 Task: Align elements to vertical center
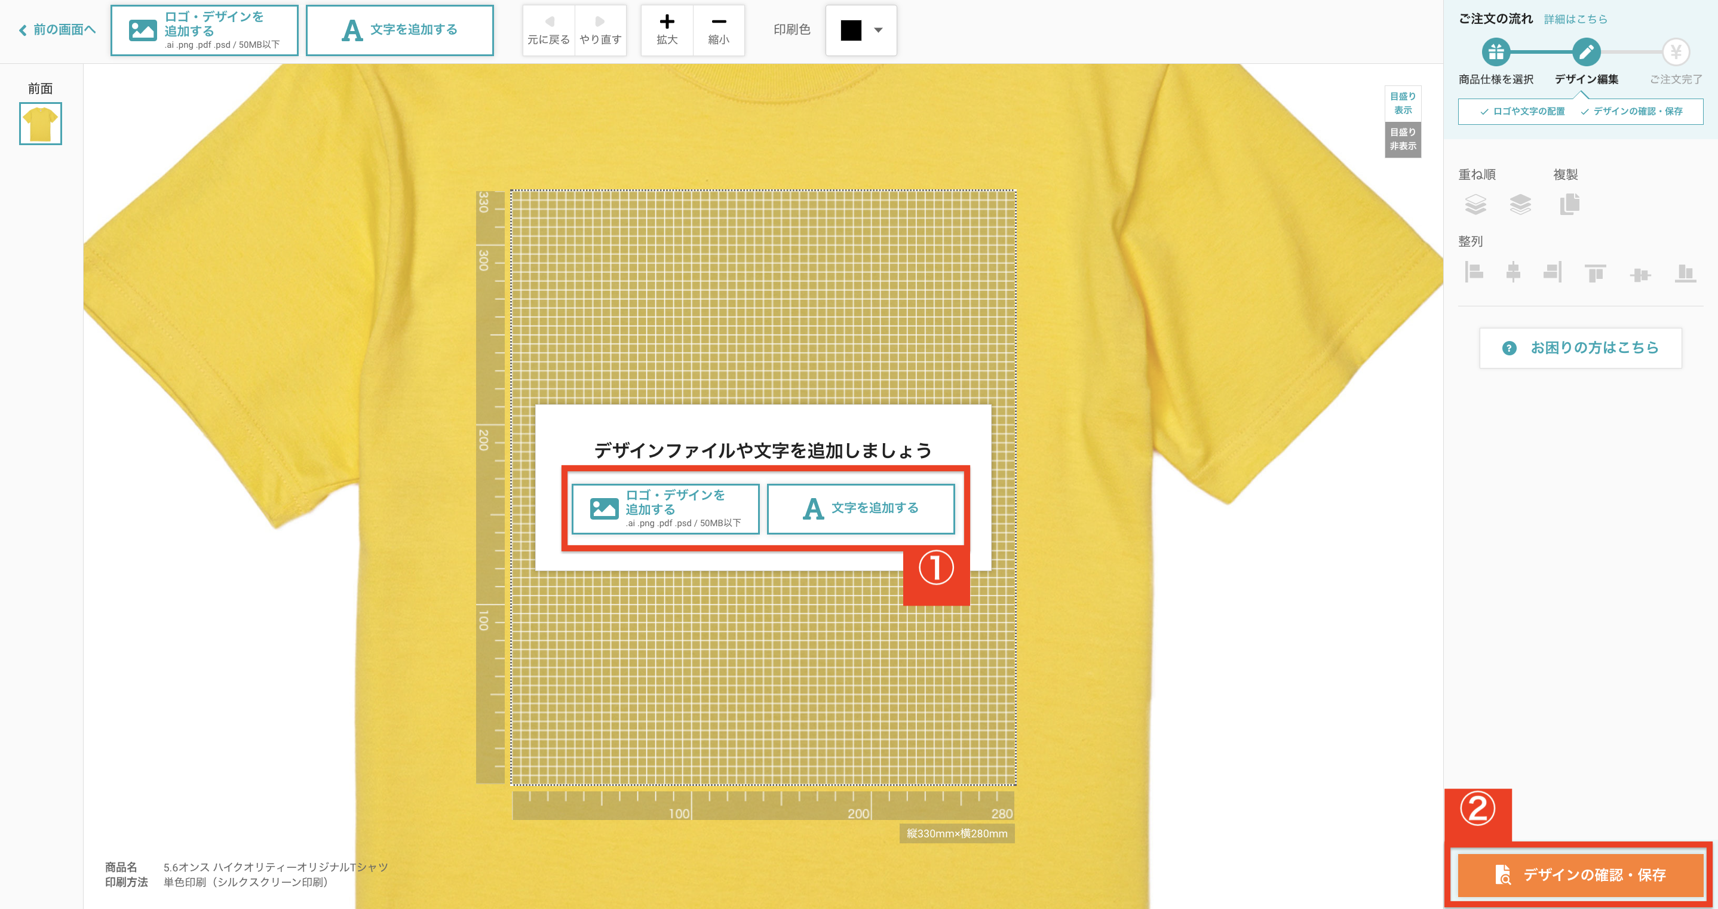(1513, 272)
